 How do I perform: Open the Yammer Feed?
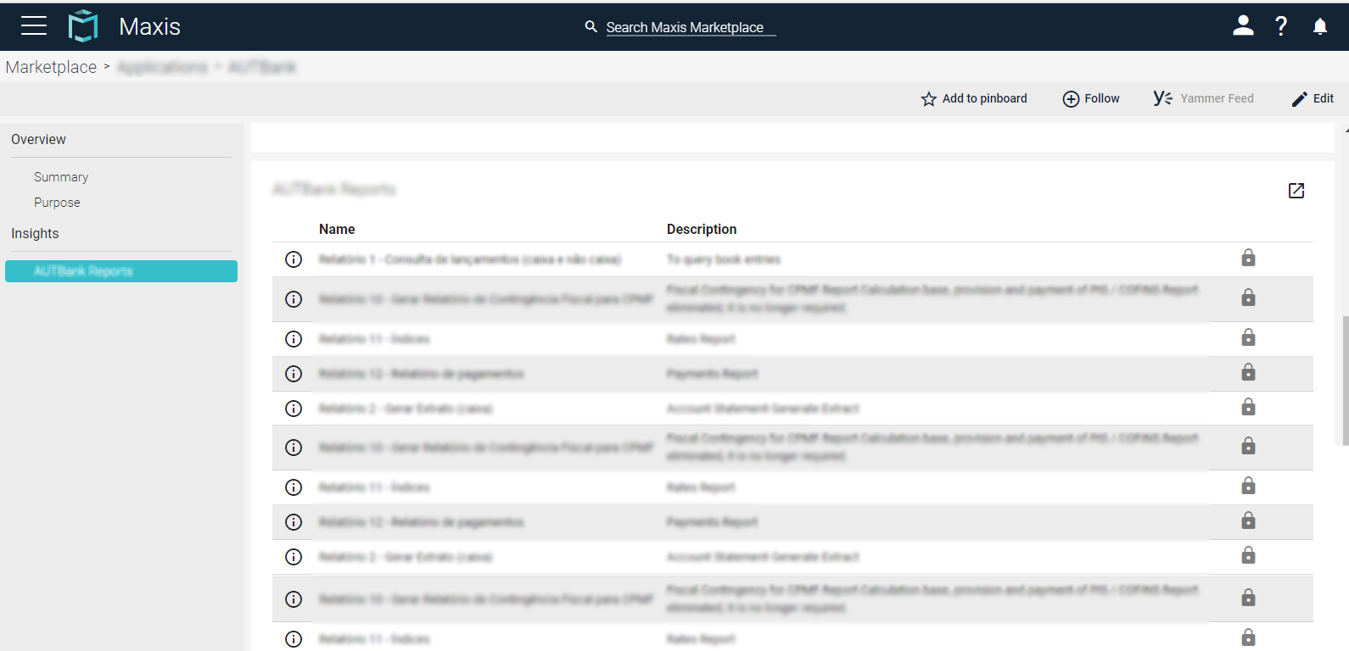(1204, 98)
